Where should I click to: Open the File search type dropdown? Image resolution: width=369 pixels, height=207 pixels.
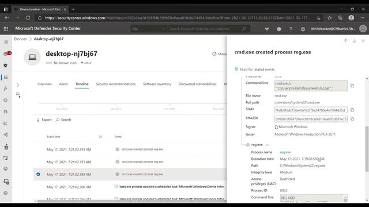(x=149, y=29)
